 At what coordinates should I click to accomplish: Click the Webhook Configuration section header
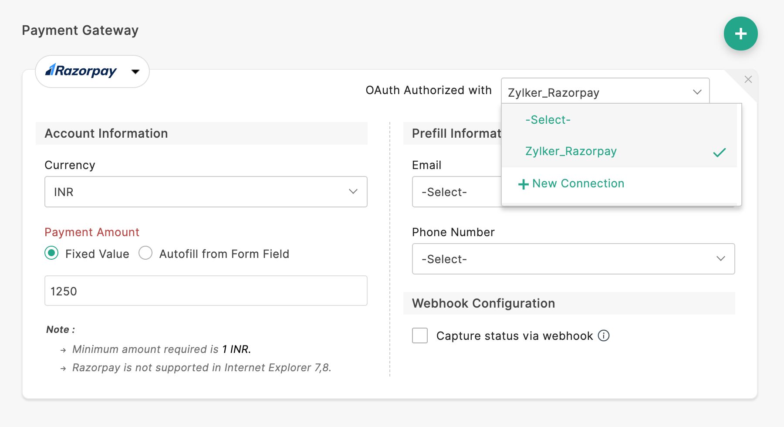click(x=483, y=303)
